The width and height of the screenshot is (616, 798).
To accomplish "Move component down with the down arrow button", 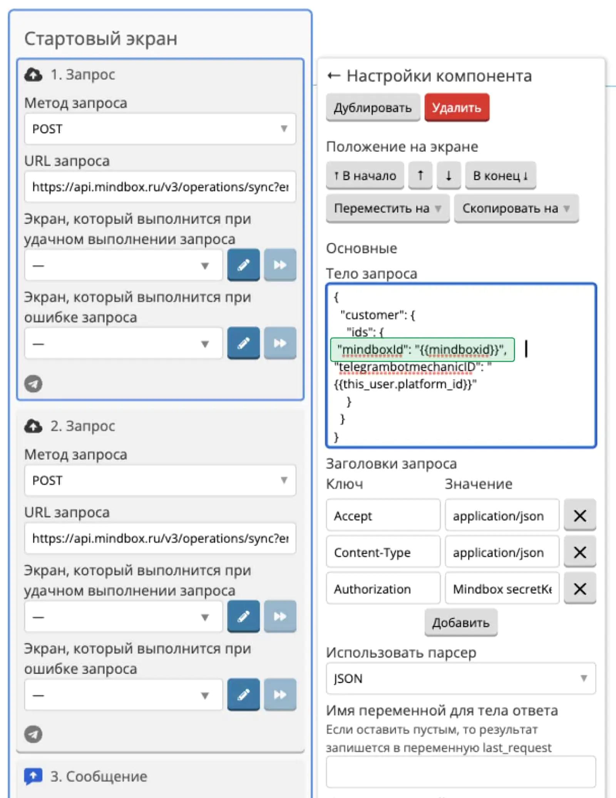I will (x=449, y=176).
